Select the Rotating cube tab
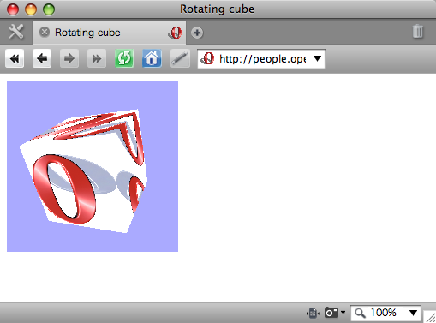Image resolution: width=436 pixels, height=323 pixels. pos(109,33)
